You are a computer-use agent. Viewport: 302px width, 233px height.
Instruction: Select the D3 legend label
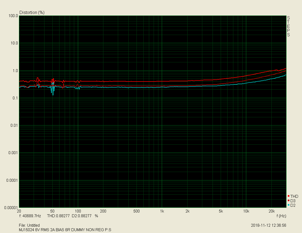click(x=293, y=201)
